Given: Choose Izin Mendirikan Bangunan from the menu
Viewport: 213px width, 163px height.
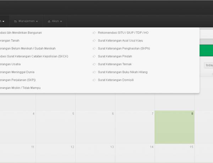Looking at the screenshot, I should 21,33.
